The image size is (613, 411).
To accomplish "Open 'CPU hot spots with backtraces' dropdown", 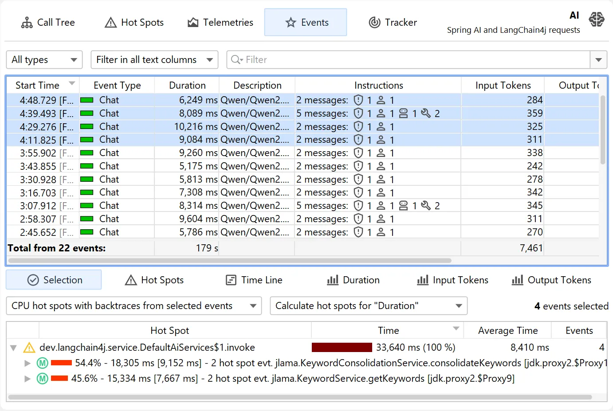I will coord(134,306).
